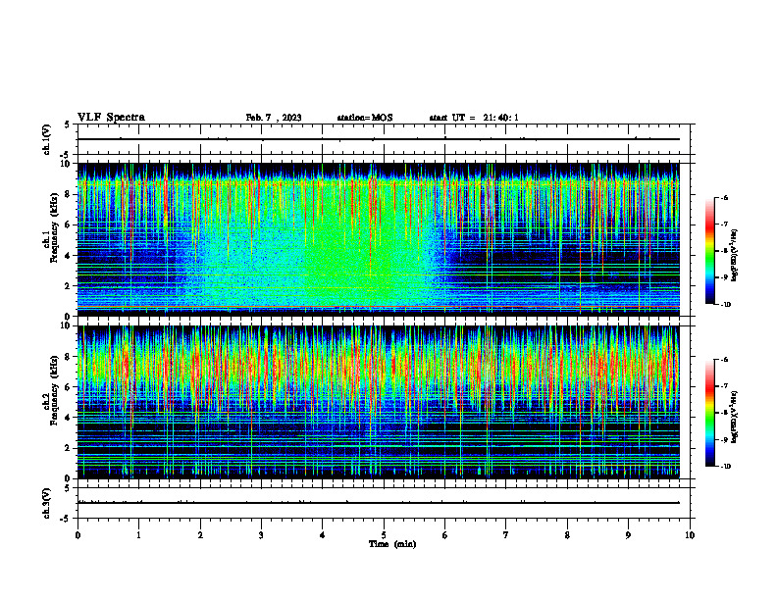Click ch.1 color bar PSD unit label

point(735,256)
